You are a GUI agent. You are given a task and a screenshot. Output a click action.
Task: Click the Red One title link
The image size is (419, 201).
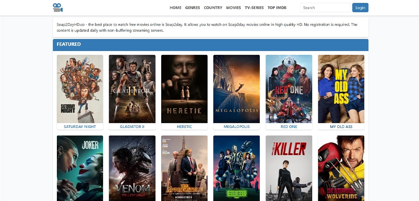[x=289, y=127]
